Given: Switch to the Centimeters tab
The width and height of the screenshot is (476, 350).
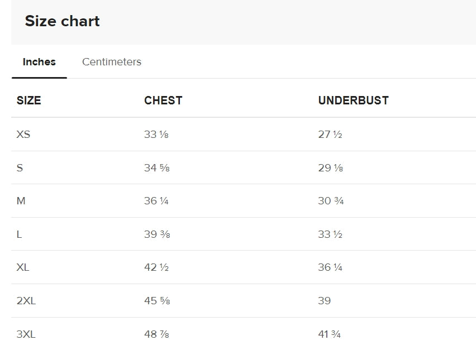Looking at the screenshot, I should pos(111,62).
